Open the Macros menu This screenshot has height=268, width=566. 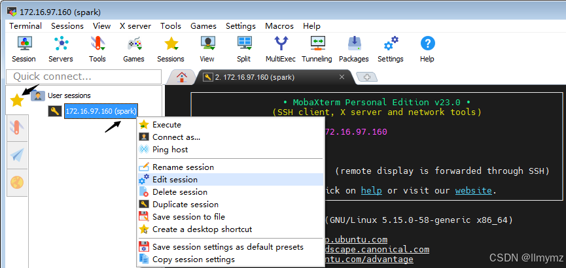pos(279,26)
